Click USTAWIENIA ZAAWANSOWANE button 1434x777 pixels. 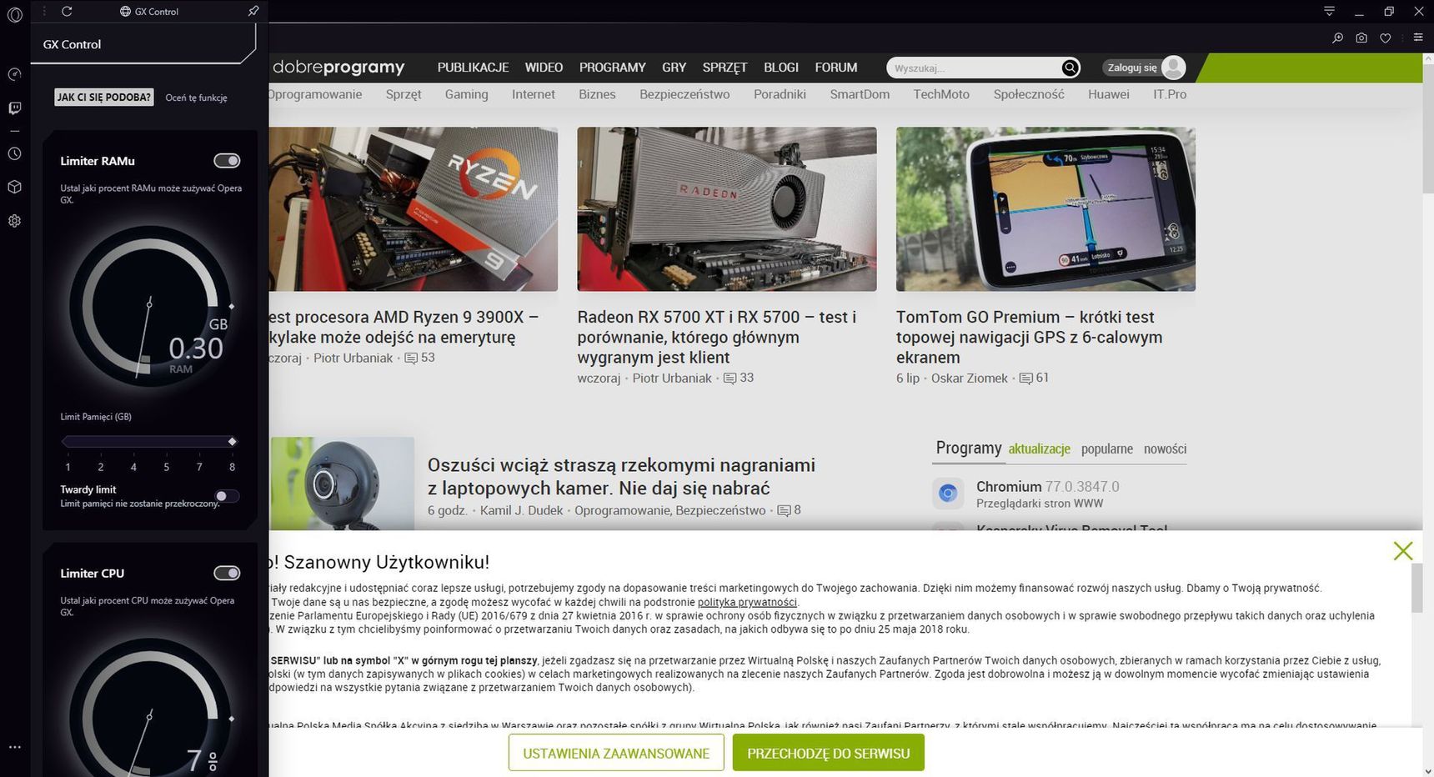coord(616,753)
